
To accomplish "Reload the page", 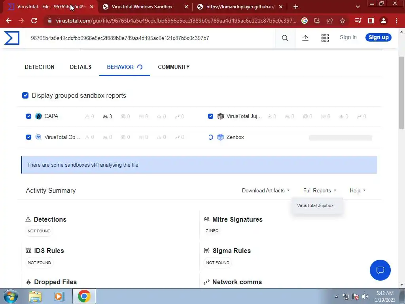I will [x=34, y=21].
